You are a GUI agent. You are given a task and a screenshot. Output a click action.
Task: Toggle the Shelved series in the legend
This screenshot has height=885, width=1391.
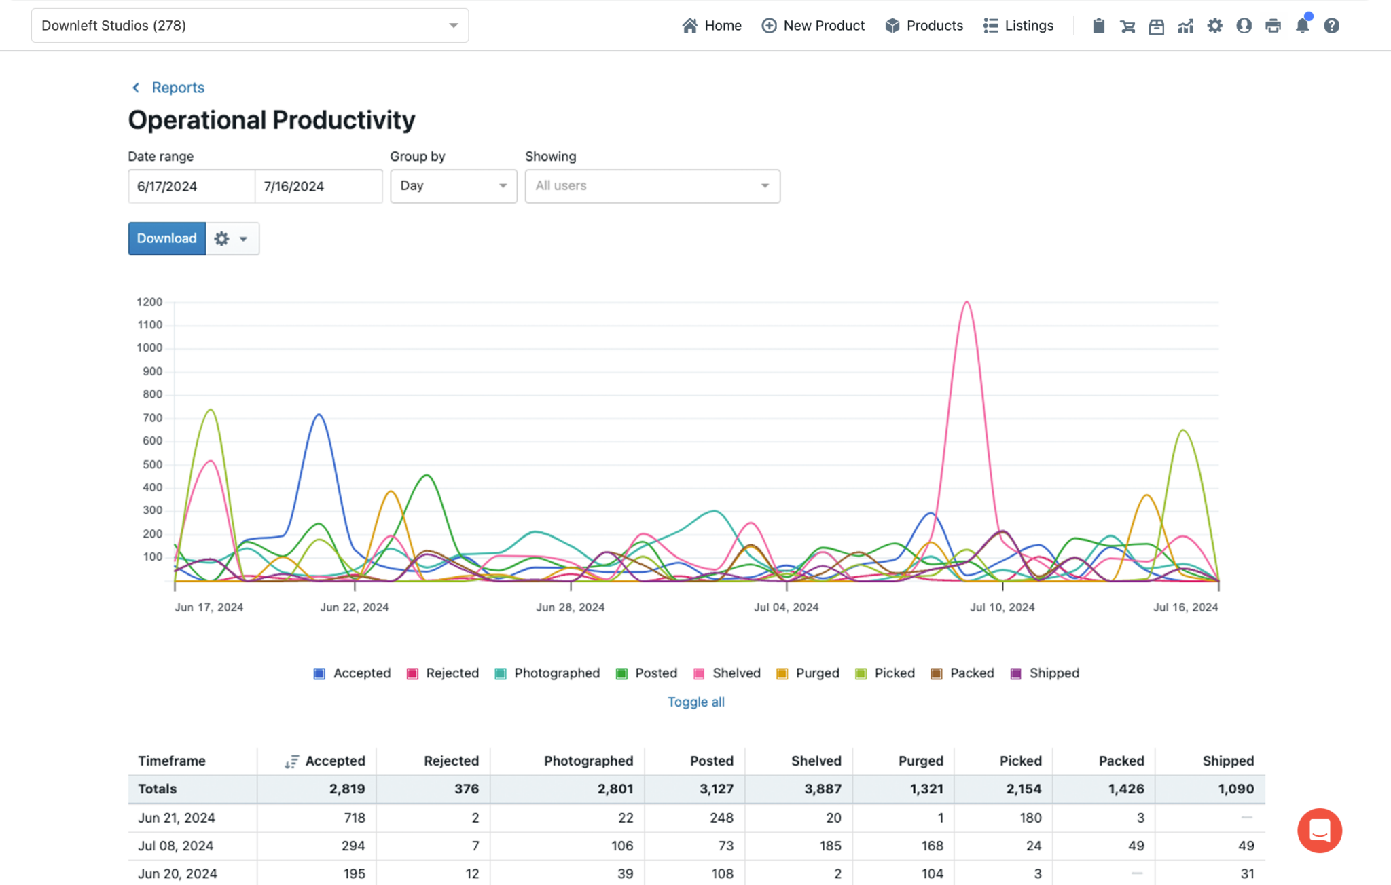727,673
